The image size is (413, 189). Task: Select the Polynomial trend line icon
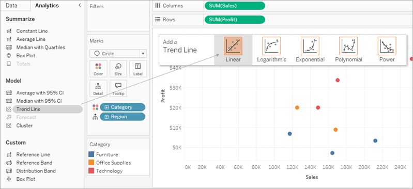coord(348,46)
